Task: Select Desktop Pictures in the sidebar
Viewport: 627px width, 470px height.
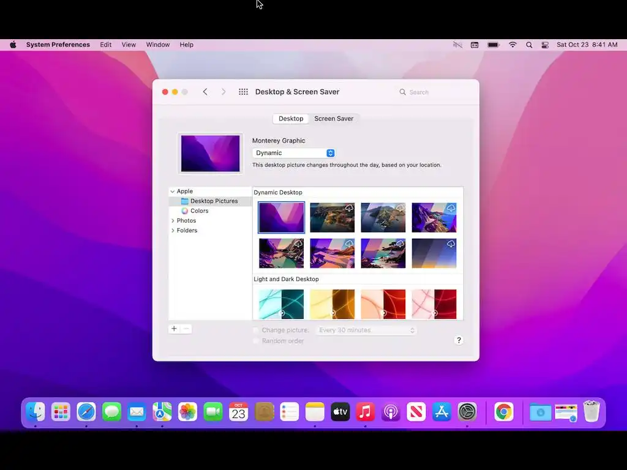Action: [211, 201]
